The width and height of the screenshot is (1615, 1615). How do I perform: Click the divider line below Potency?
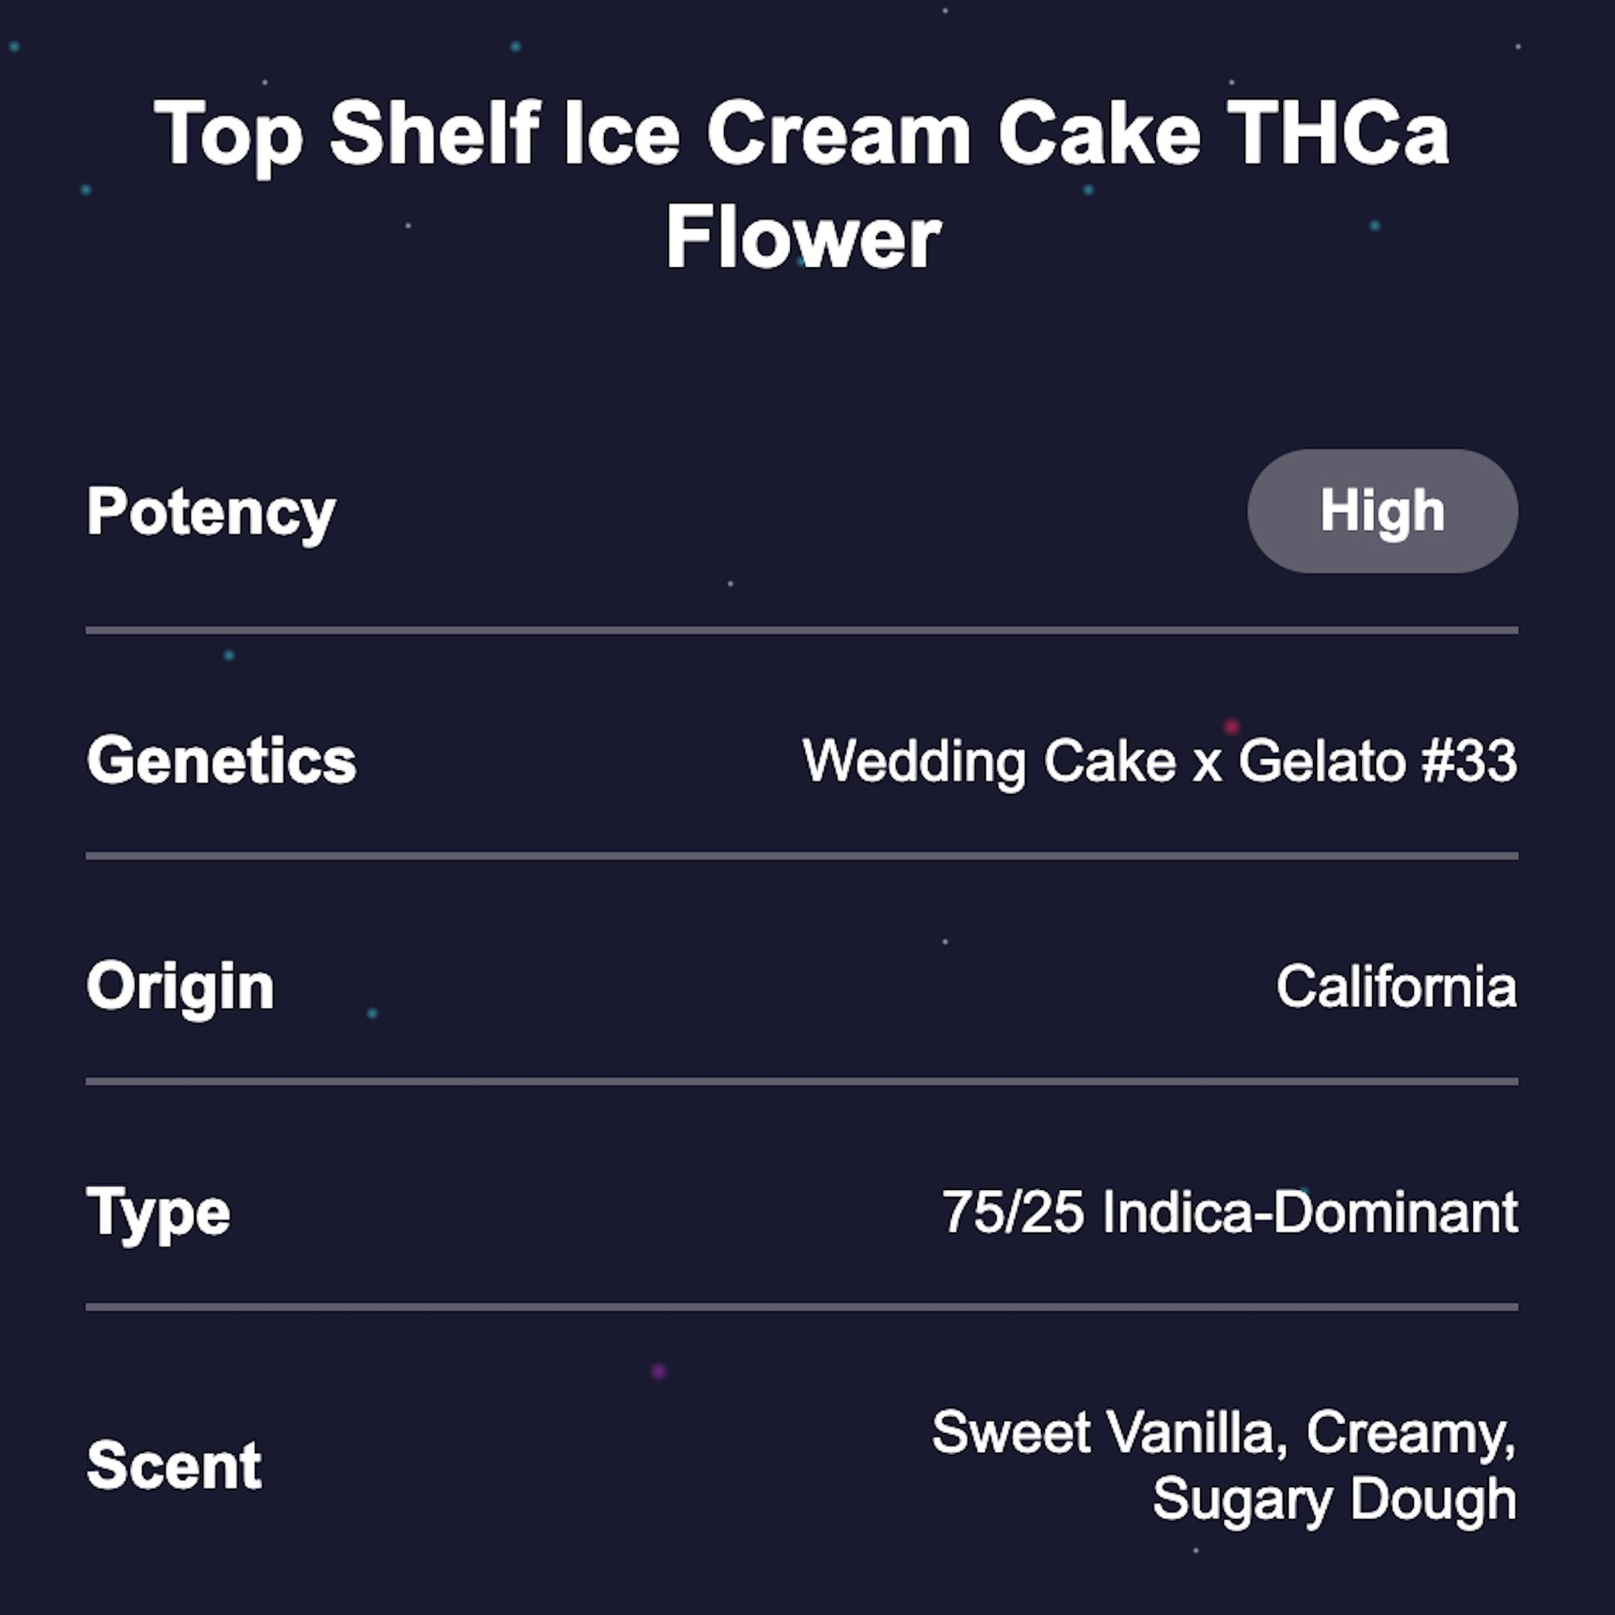801,630
